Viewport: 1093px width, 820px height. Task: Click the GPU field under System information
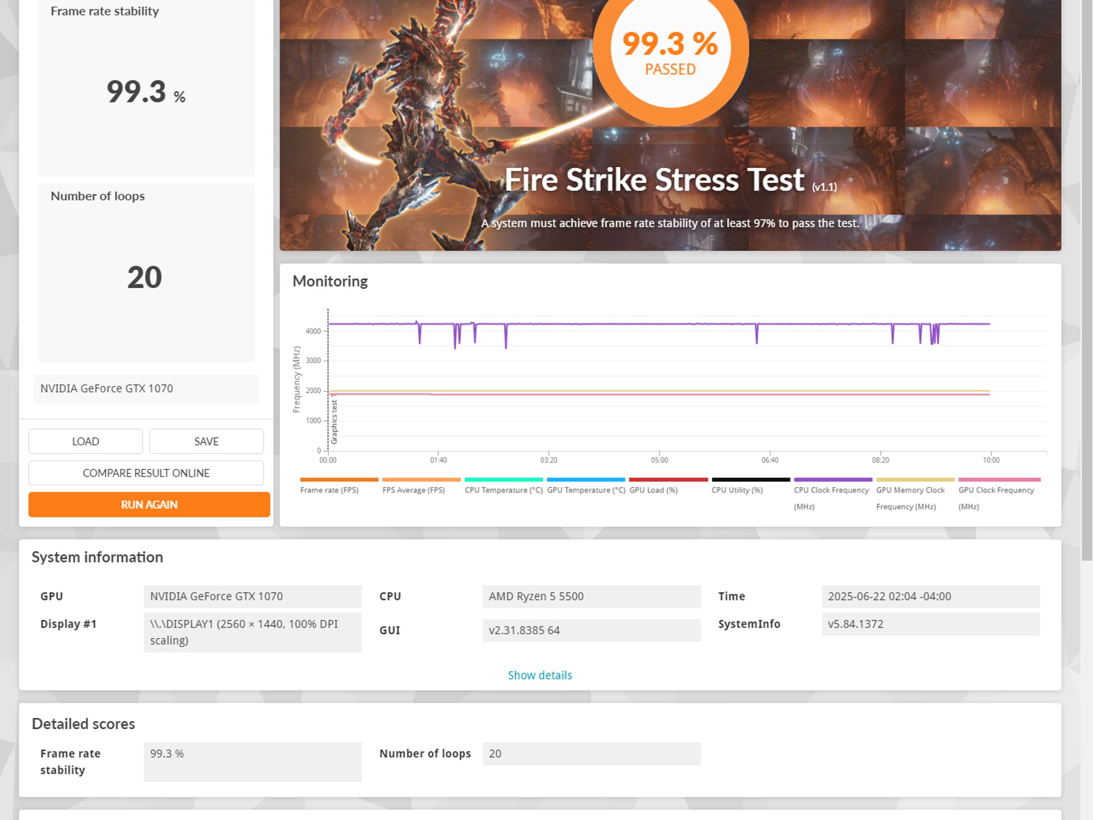(253, 596)
